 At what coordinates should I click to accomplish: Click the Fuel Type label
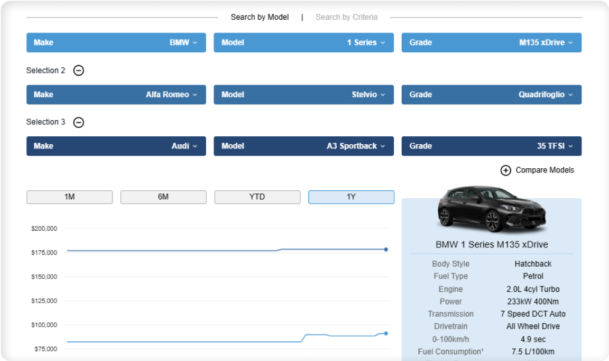tap(450, 276)
